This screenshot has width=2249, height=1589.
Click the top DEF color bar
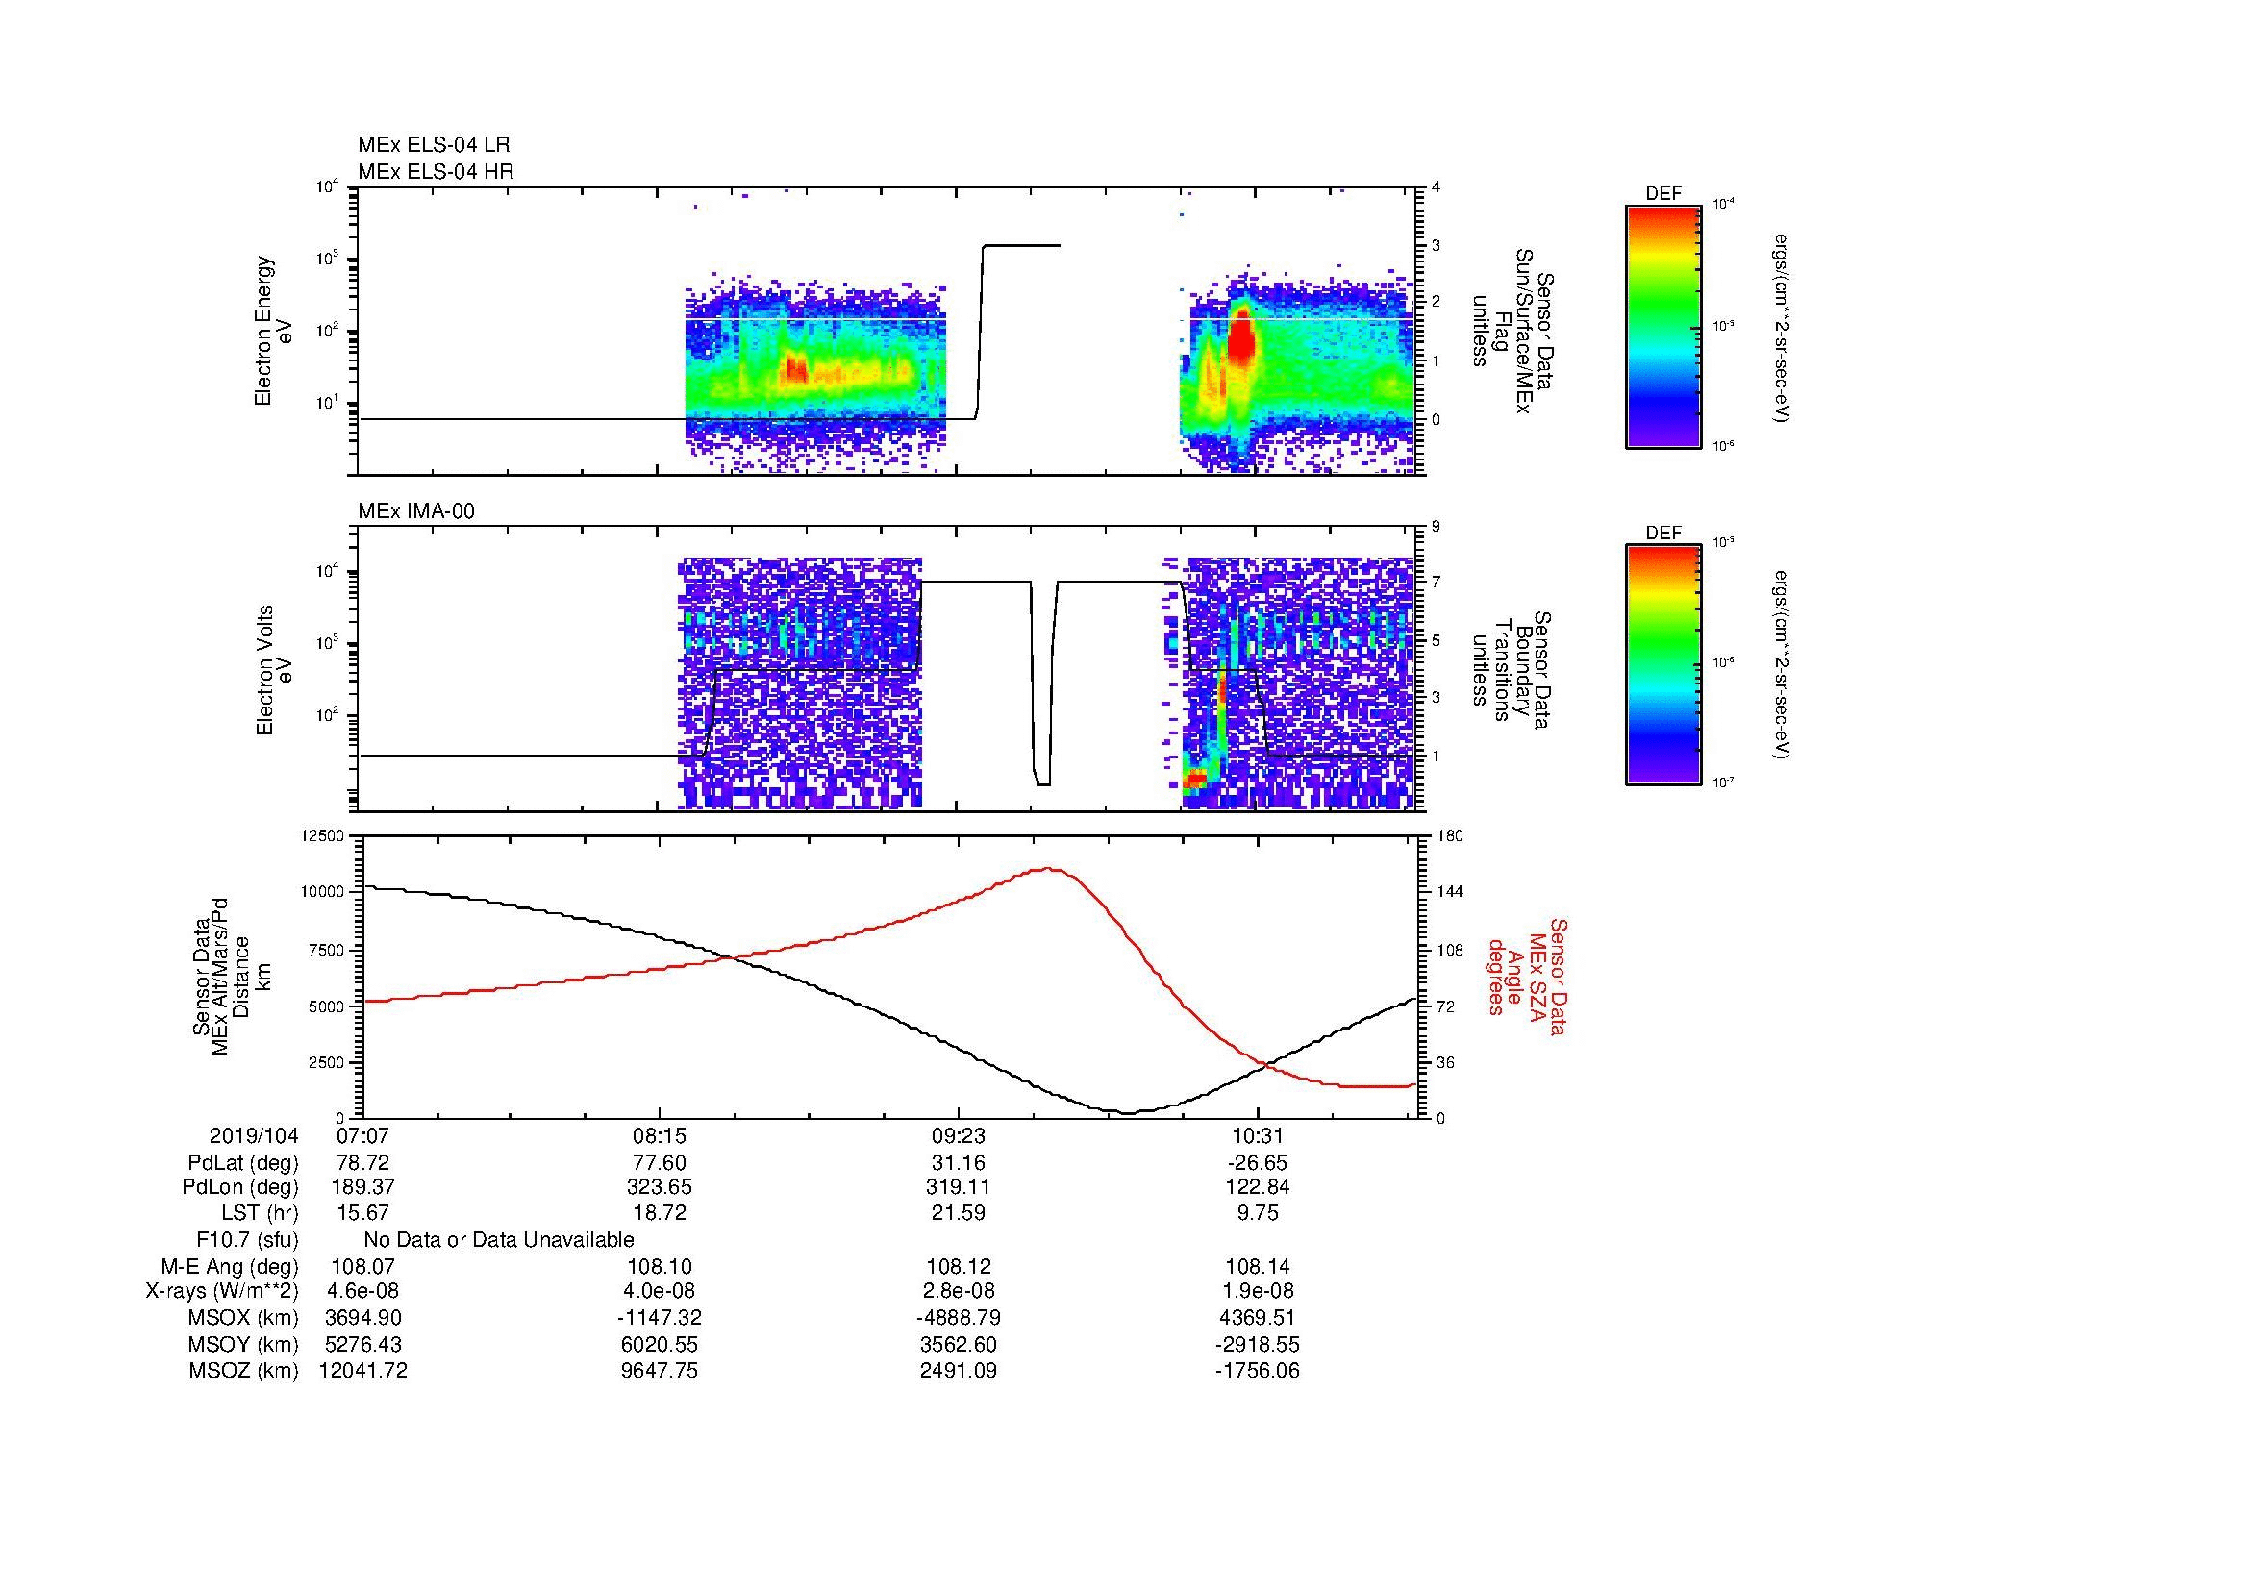pyautogui.click(x=1663, y=326)
